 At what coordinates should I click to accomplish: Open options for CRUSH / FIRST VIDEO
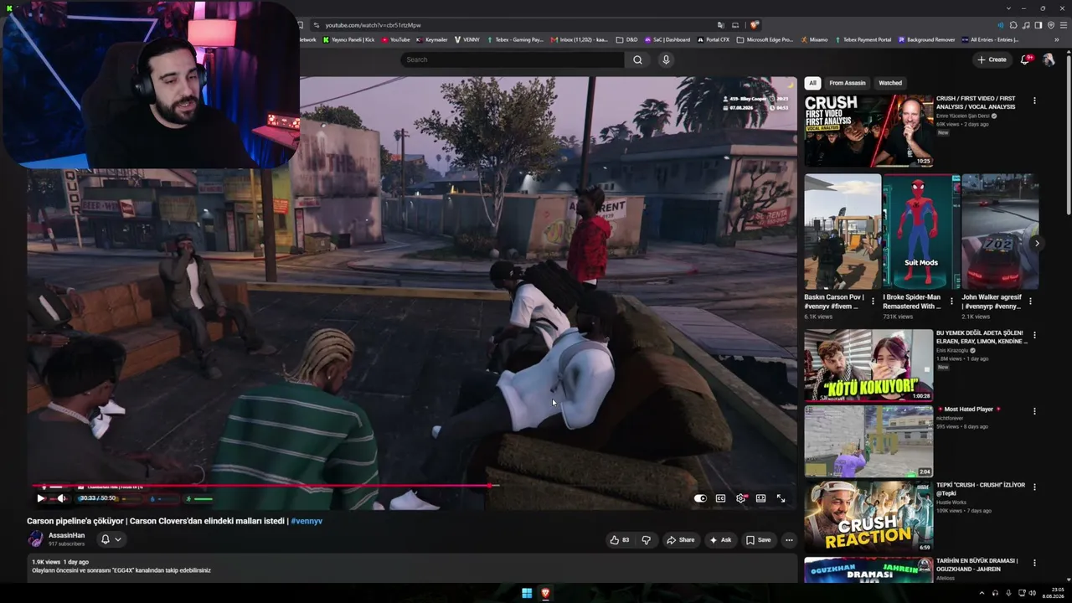pyautogui.click(x=1034, y=100)
